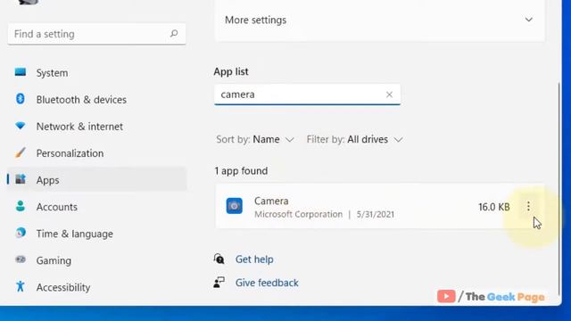This screenshot has width=571, height=321.
Task: Click the 5/31/2021 install date
Action: (x=376, y=214)
